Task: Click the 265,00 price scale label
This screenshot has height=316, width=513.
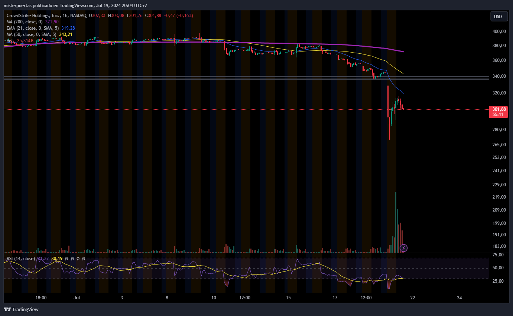Action: pyautogui.click(x=500, y=145)
